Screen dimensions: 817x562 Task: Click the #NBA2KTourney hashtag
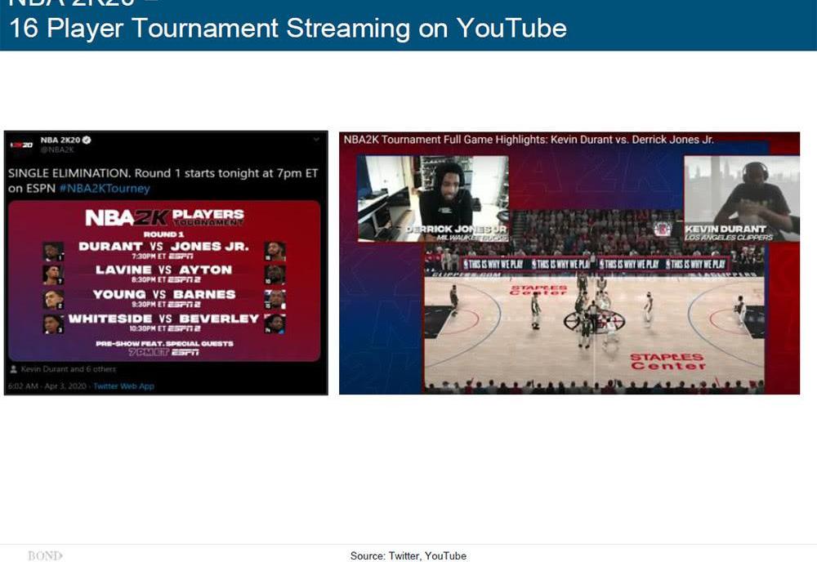pyautogui.click(x=104, y=188)
